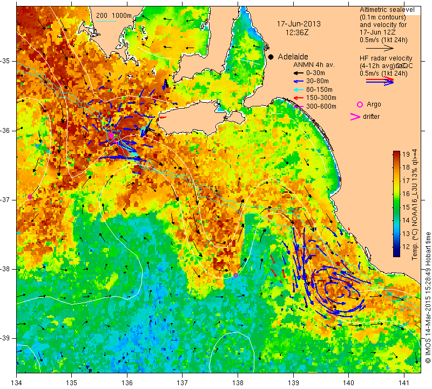
Task: Click the 139 longitude axis label
Action: point(293,383)
